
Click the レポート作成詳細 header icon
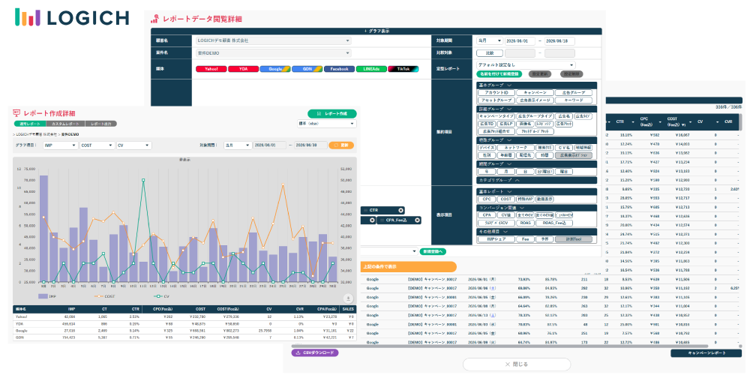[x=16, y=113]
